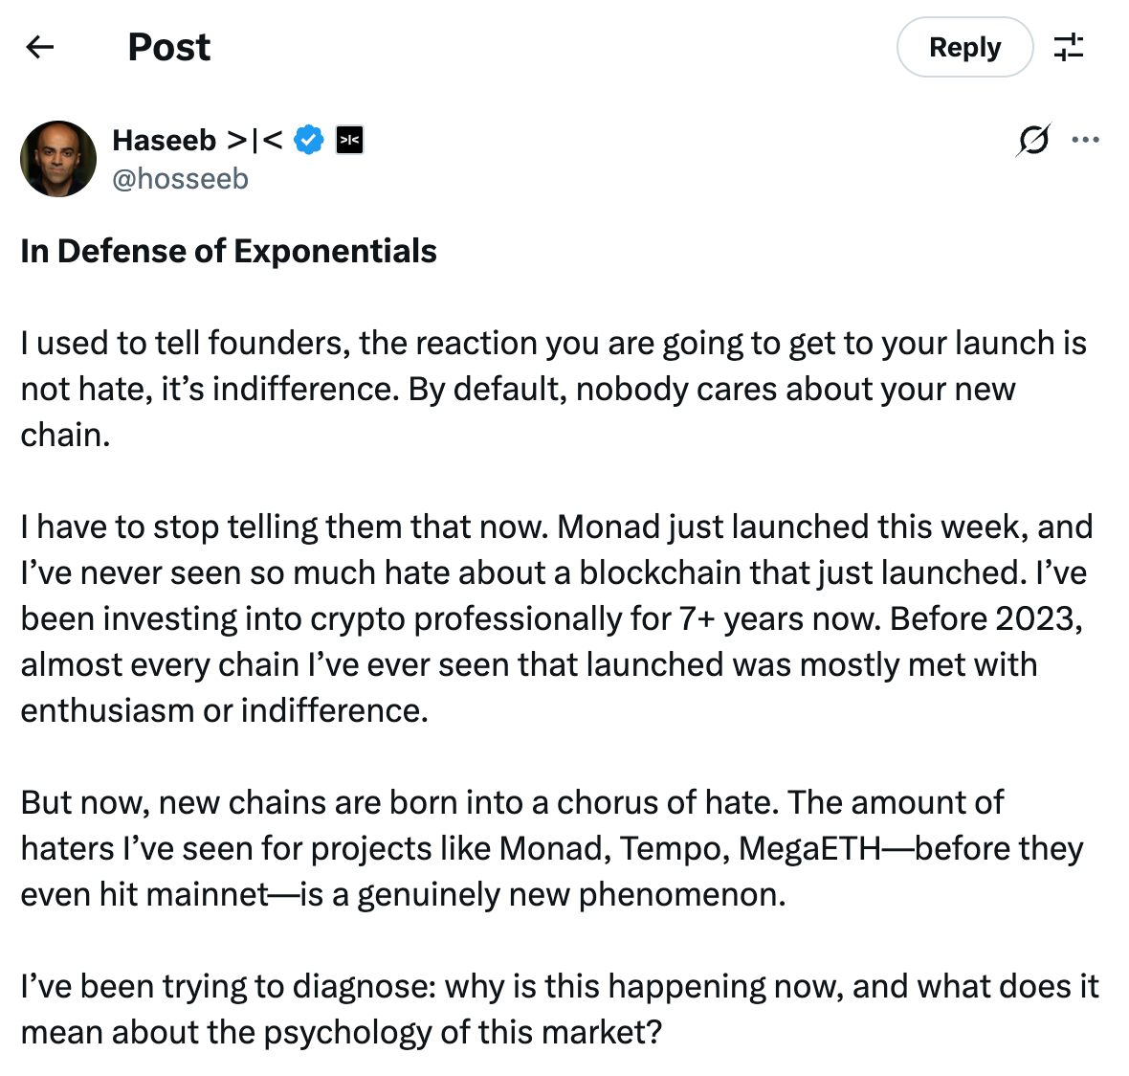Open Haseeb's profile picture
Screen dimensions: 1129x1076
[58, 159]
